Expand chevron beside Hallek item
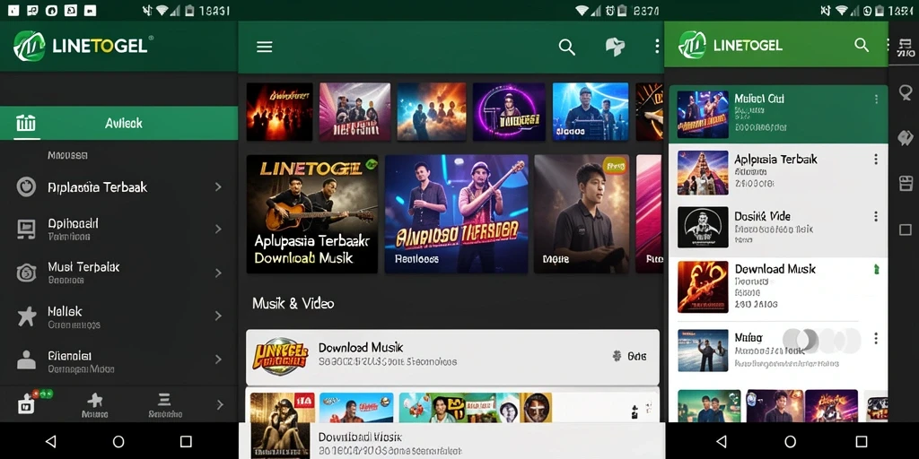The height and width of the screenshot is (459, 919). (x=218, y=316)
